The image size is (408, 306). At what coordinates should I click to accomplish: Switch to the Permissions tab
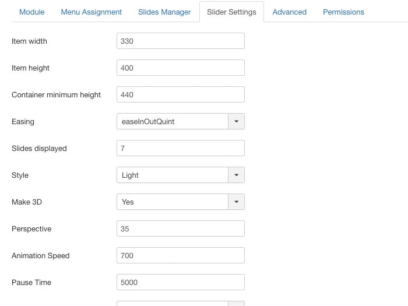(x=343, y=12)
